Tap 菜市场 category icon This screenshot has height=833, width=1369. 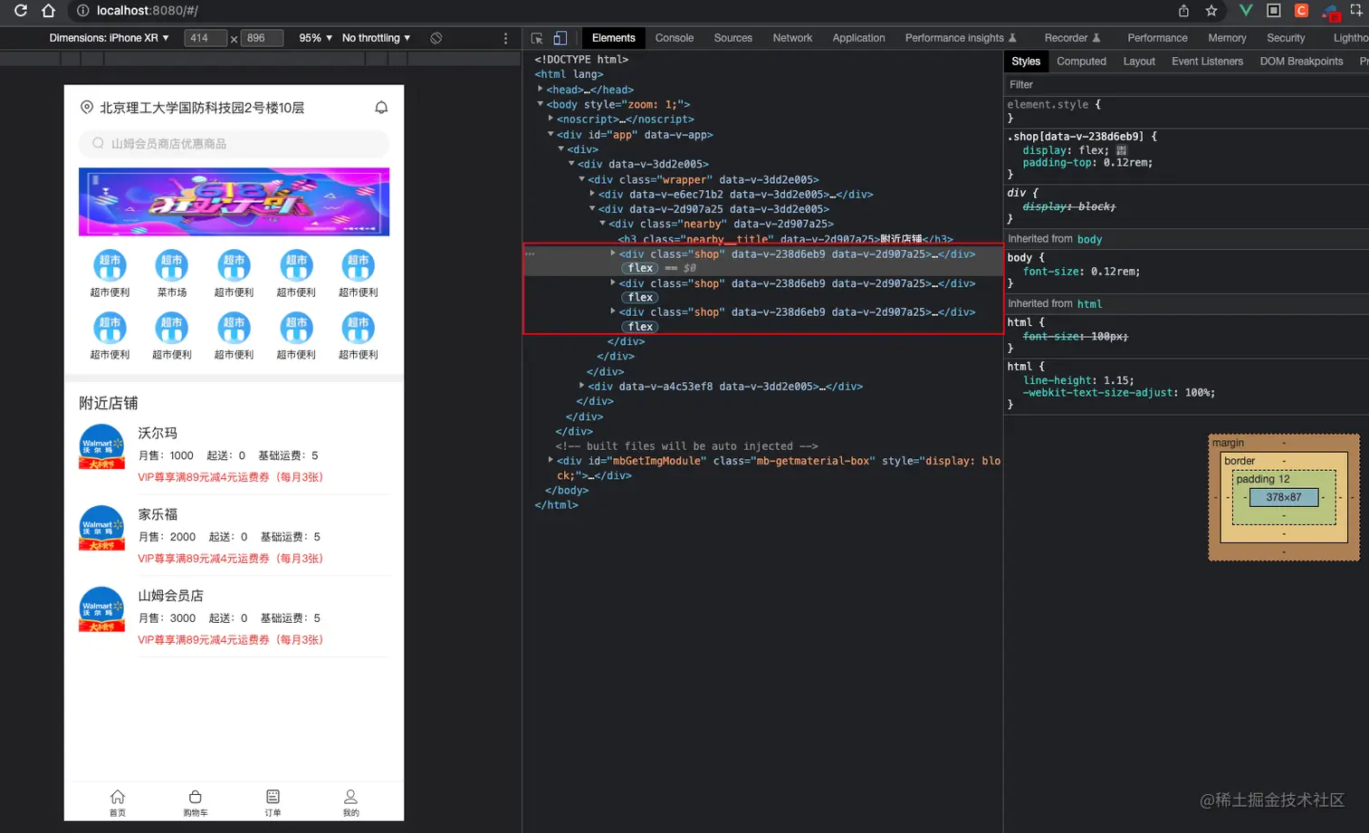[x=172, y=265]
